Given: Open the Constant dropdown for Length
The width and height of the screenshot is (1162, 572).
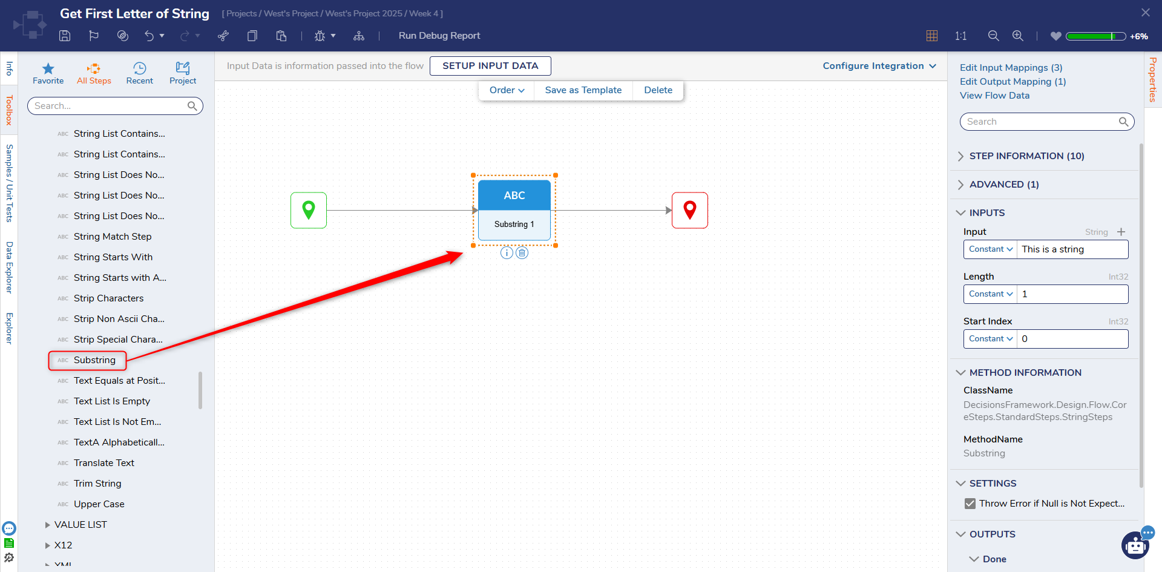Looking at the screenshot, I should point(990,294).
